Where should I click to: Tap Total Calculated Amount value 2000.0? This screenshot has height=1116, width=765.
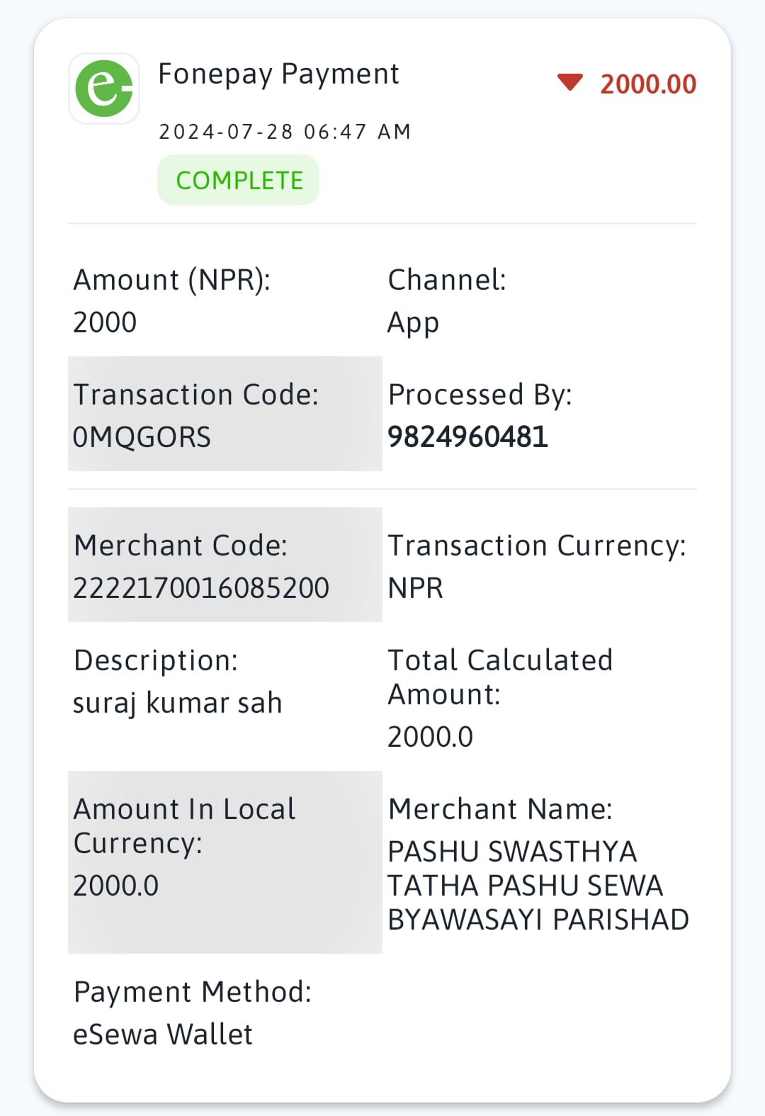click(x=430, y=737)
